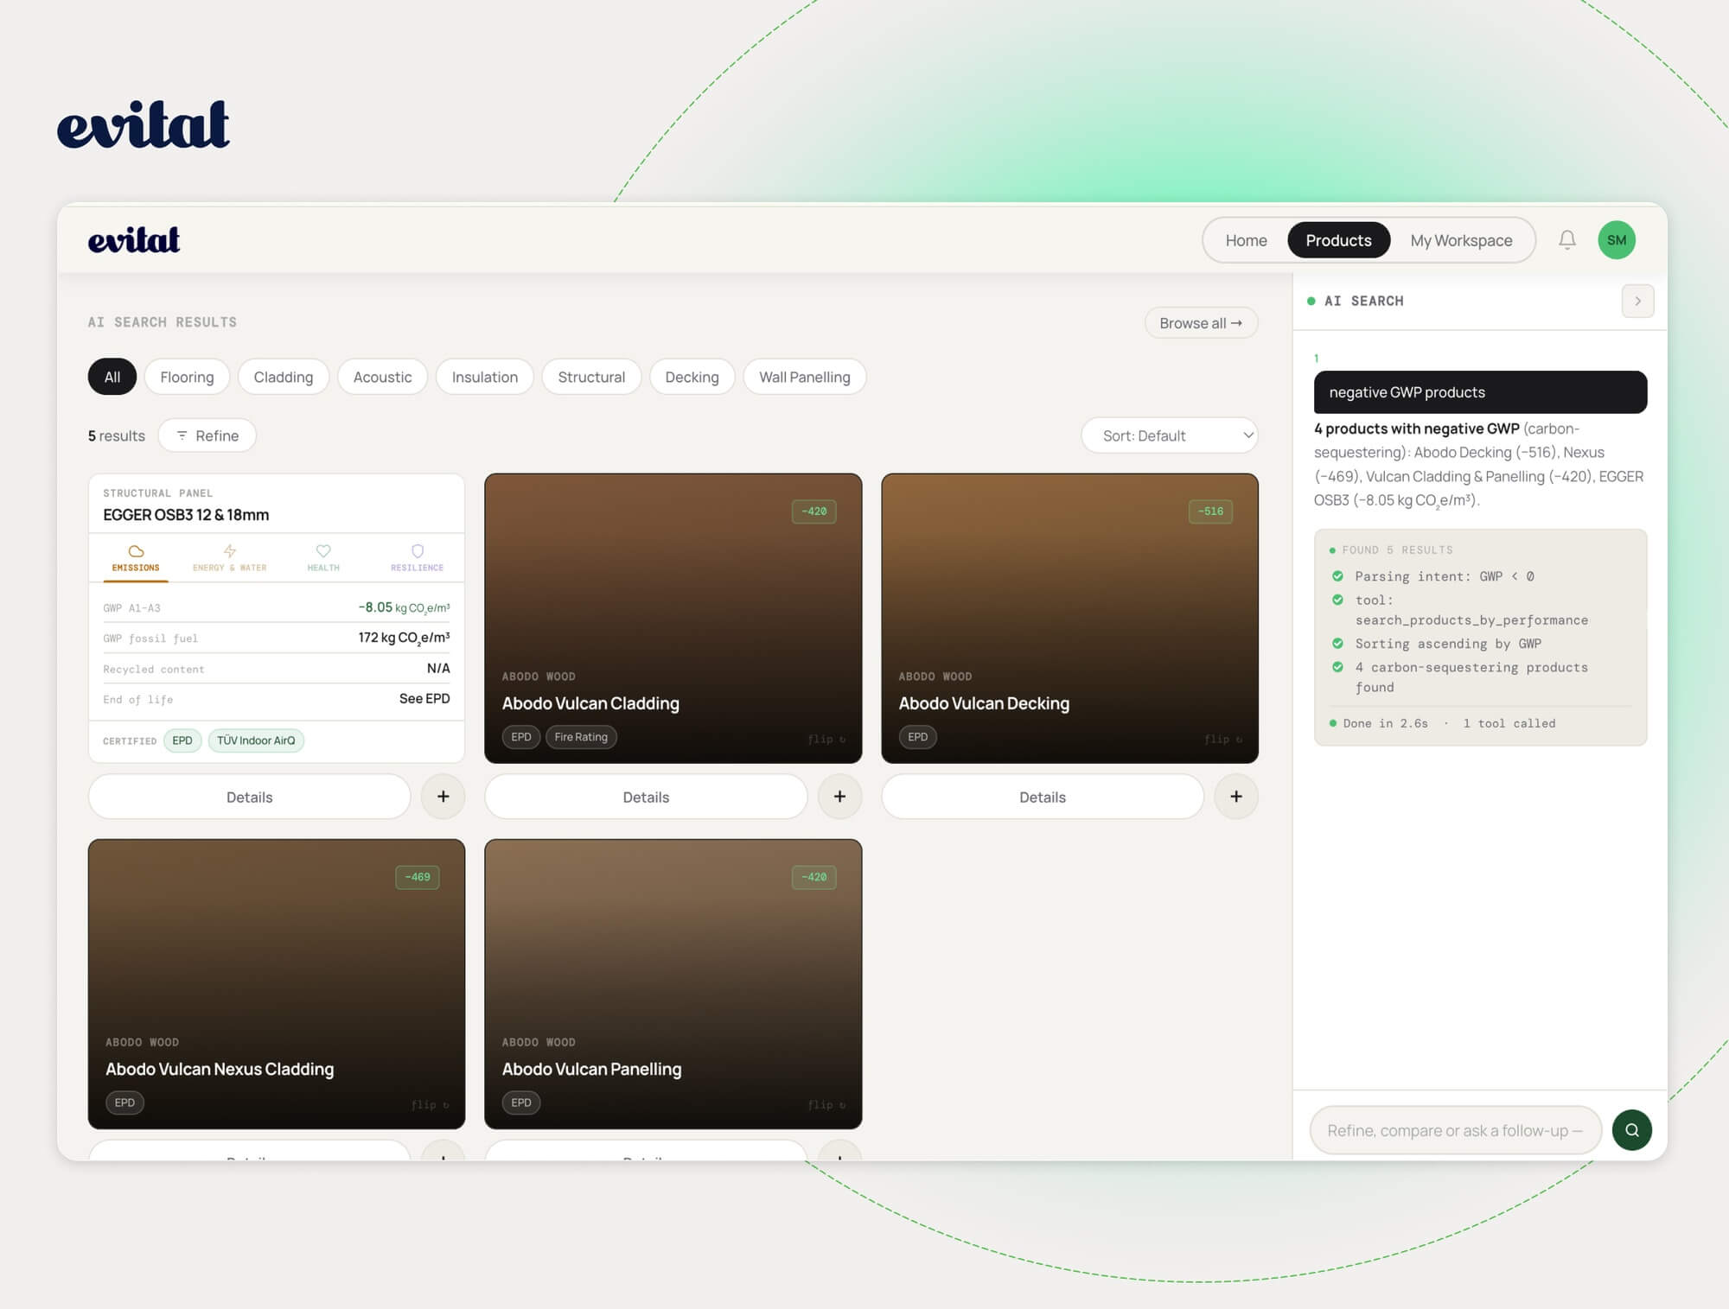Viewport: 1729px width, 1309px height.
Task: Add Abodo Vulcan Decking with plus
Action: pyautogui.click(x=1236, y=797)
